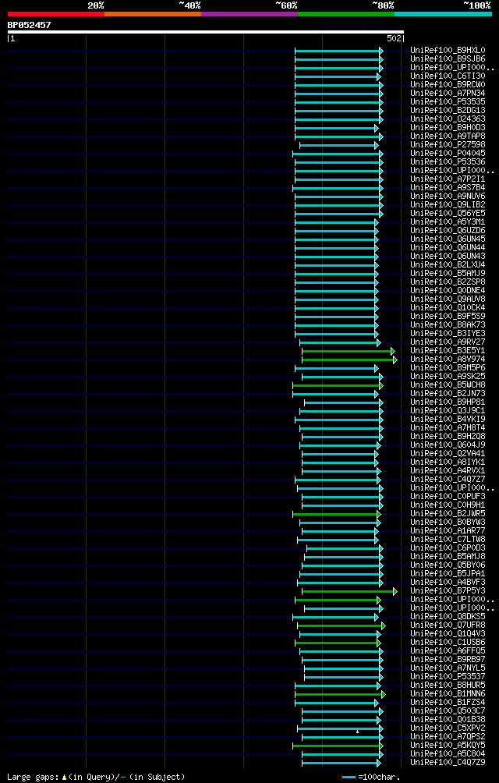Click the green alignment bar for B5WCH8
499x783 pixels.
point(338,385)
